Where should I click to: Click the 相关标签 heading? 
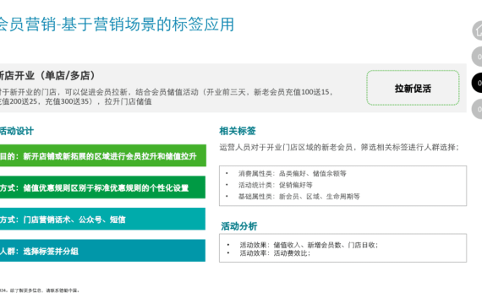pos(238,131)
